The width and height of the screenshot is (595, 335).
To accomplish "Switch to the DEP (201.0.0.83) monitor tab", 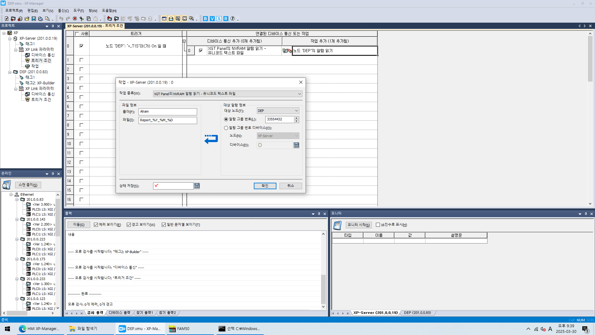I will (417, 313).
